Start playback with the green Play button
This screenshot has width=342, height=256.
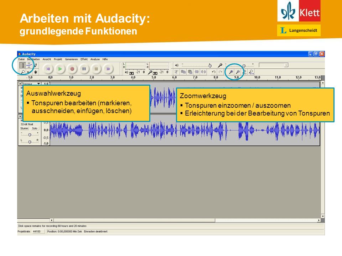click(60, 69)
